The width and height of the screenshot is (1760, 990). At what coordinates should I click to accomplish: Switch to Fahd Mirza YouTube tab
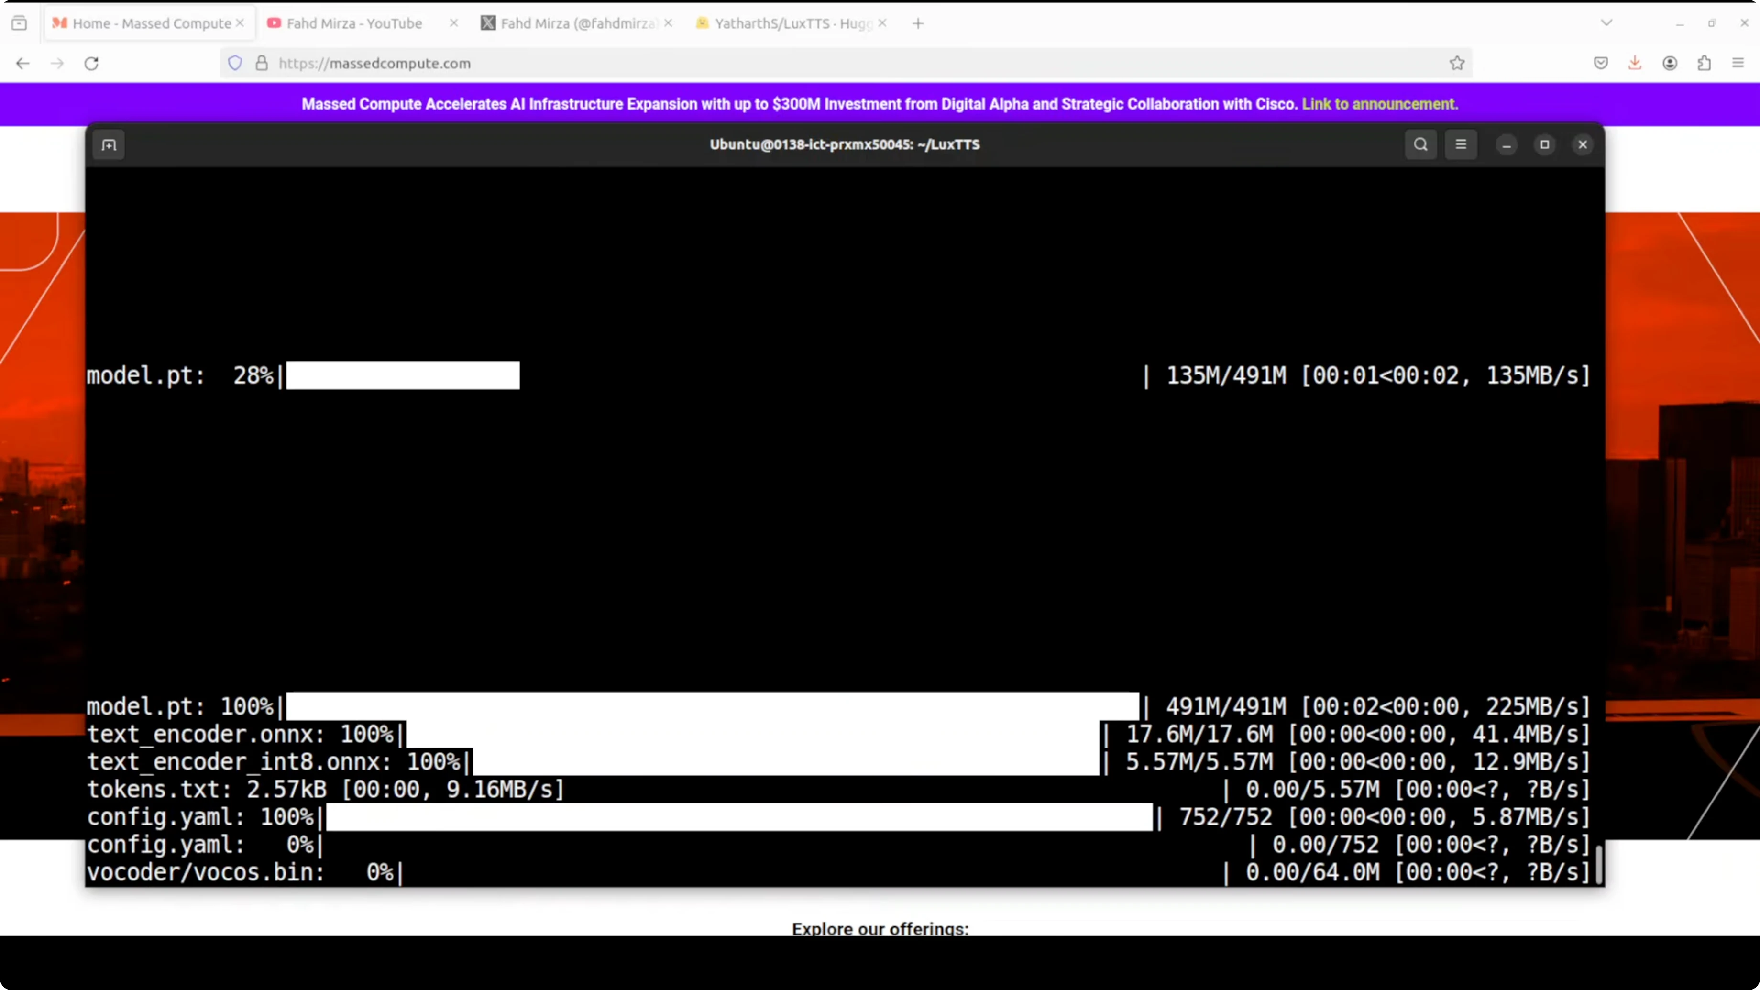(x=354, y=23)
